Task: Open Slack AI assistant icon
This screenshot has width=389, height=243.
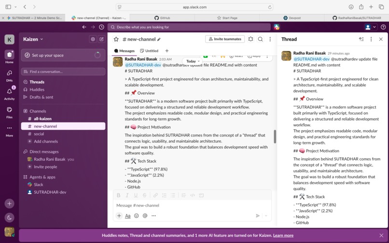Action: coord(277,27)
